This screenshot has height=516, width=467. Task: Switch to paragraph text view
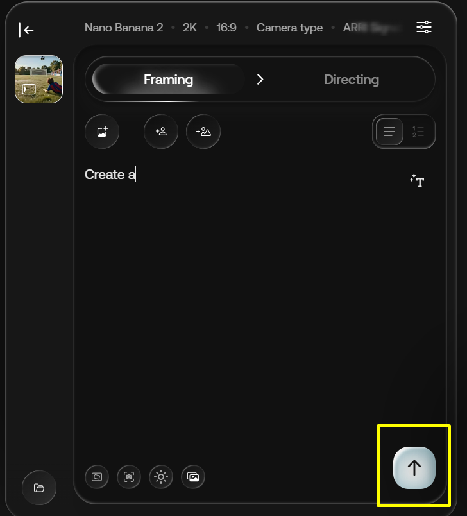(x=389, y=132)
